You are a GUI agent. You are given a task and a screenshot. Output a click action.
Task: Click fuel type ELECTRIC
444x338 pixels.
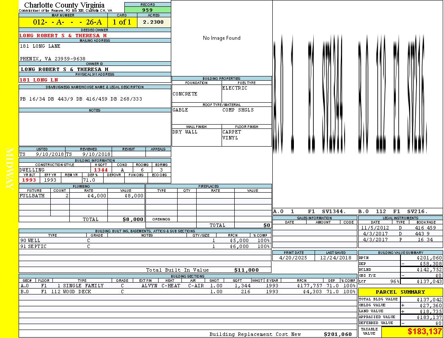(235, 88)
